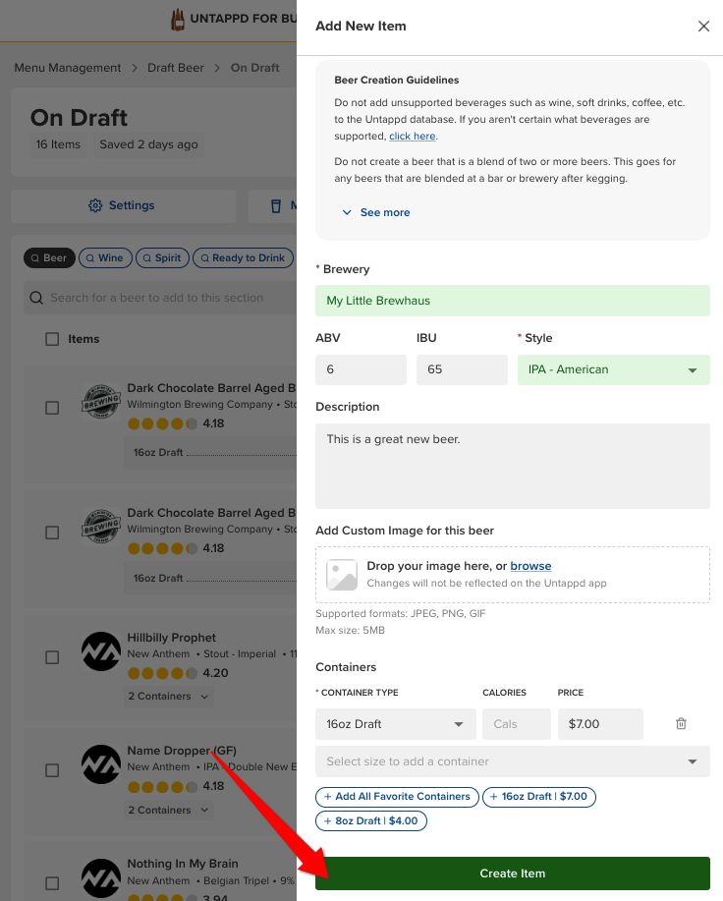Click the Wilmington Brewing logo on the first item
The image size is (723, 901).
pos(101,402)
